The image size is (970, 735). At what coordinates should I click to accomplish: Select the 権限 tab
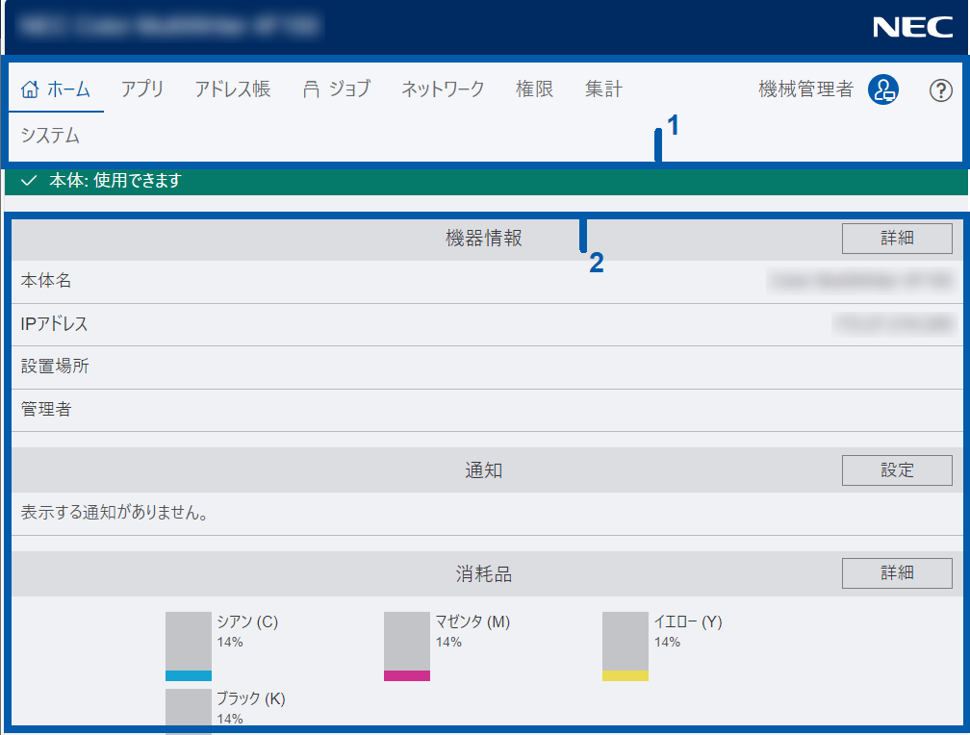click(x=534, y=89)
